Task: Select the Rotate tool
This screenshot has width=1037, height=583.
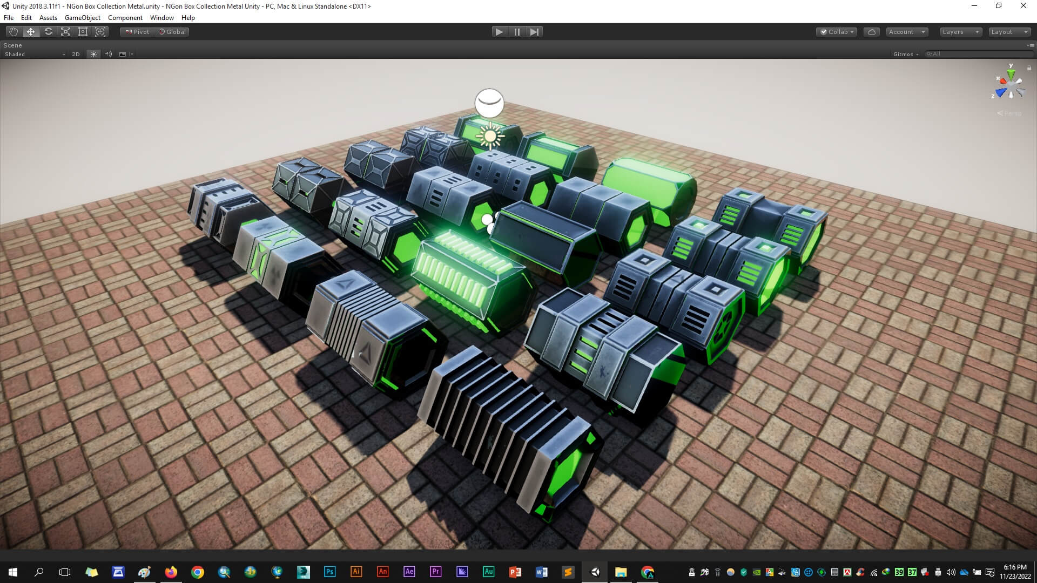Action: 48,32
